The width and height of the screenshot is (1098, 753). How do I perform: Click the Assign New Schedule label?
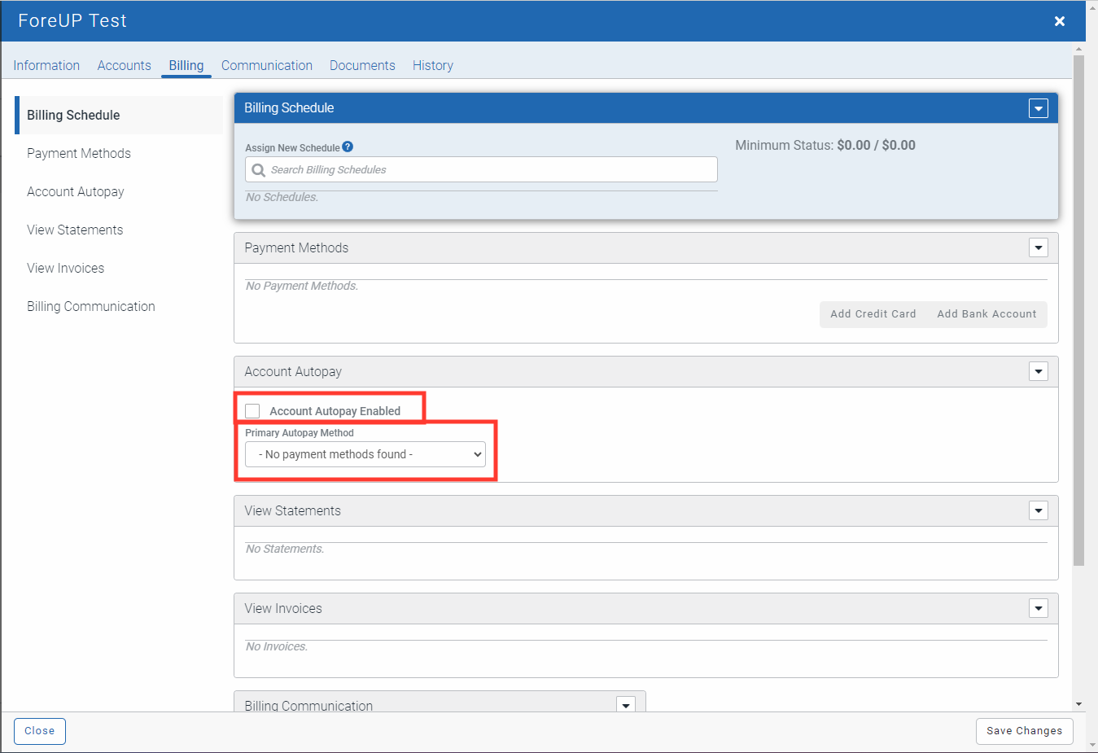[292, 148]
